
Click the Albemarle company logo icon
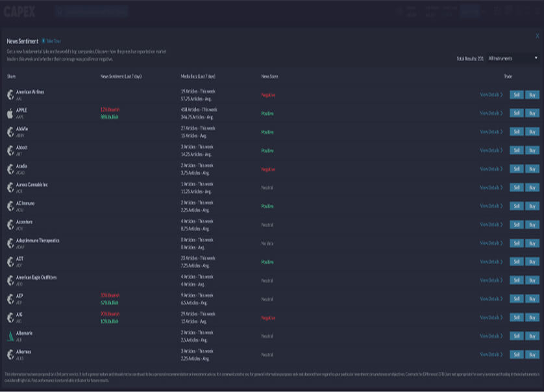pyautogui.click(x=10, y=336)
